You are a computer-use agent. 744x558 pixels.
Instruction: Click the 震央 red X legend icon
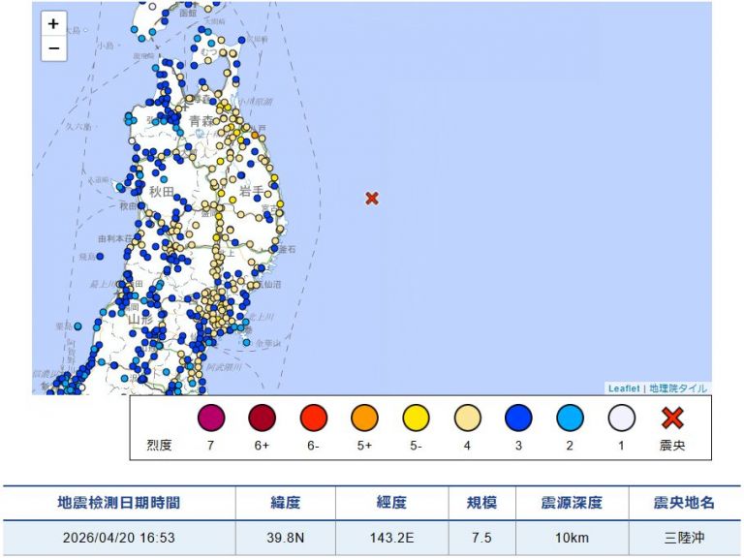(672, 418)
